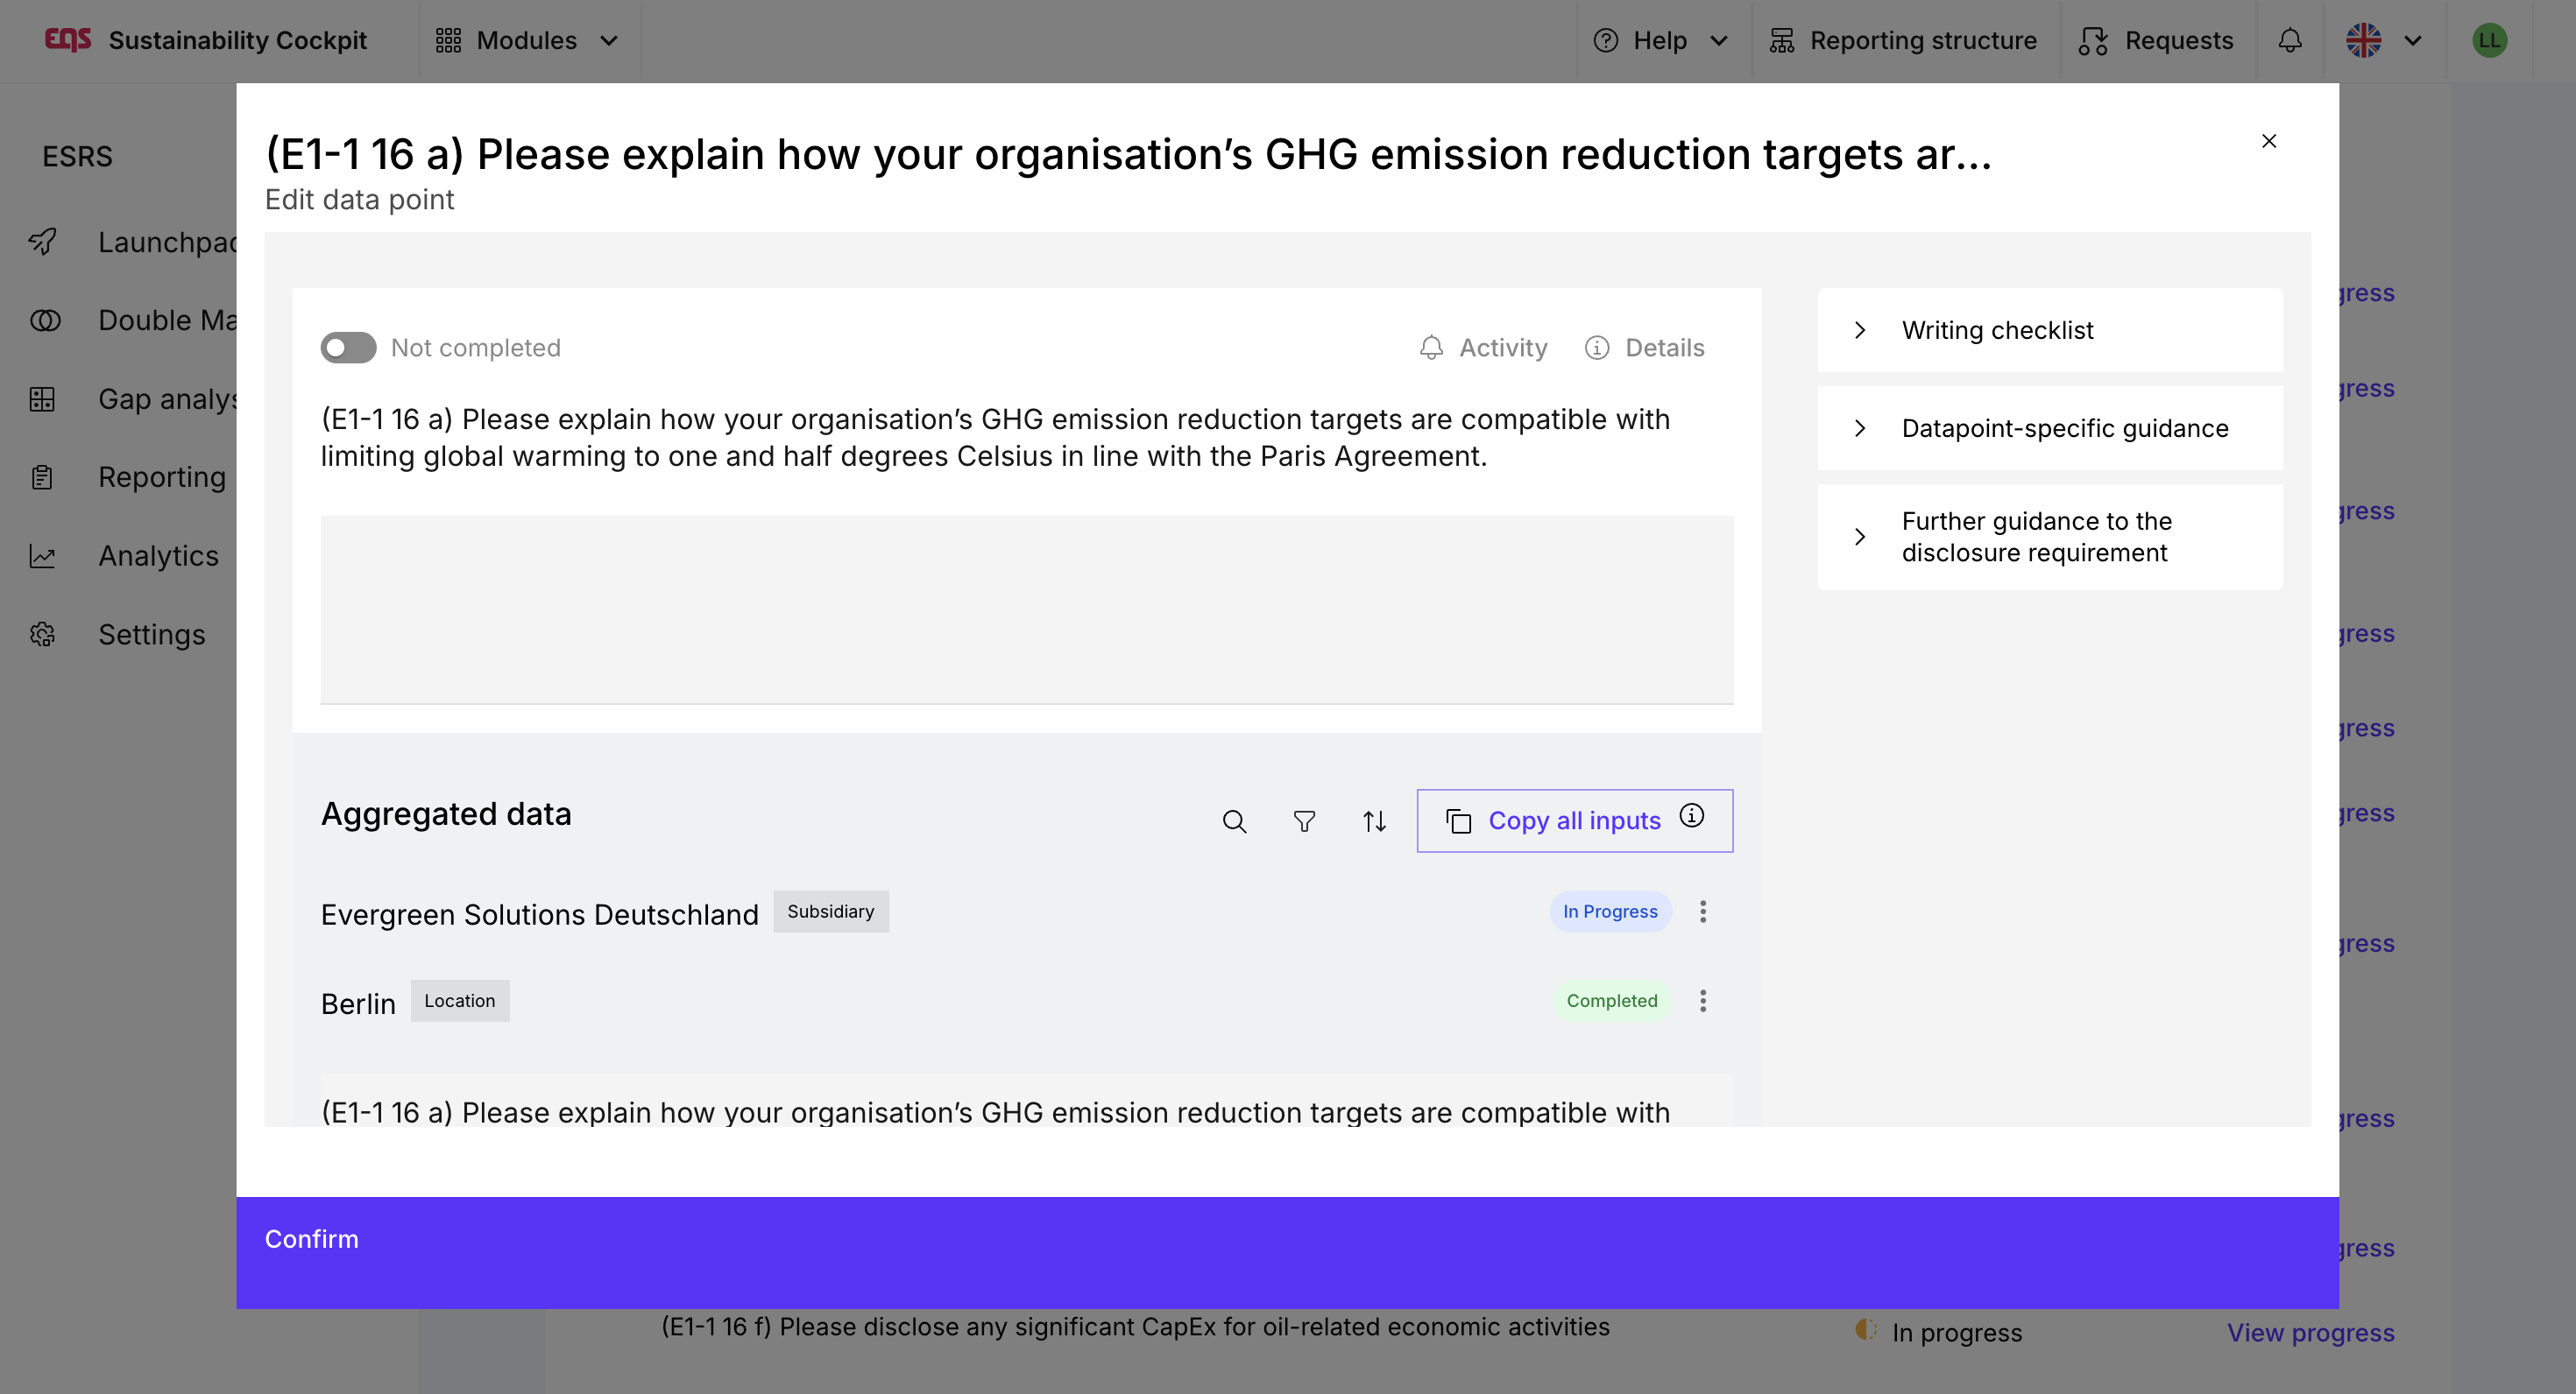Click the sort arrows icon

(1374, 821)
